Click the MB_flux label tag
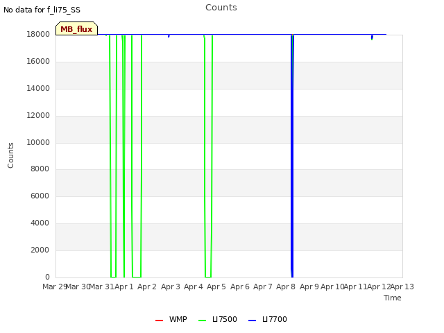Image resolution: width=444 pixels, height=333 pixels. point(76,28)
